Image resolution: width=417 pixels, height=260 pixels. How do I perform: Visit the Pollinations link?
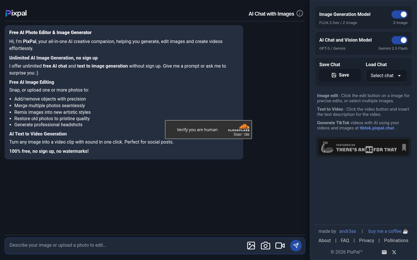tap(396, 241)
